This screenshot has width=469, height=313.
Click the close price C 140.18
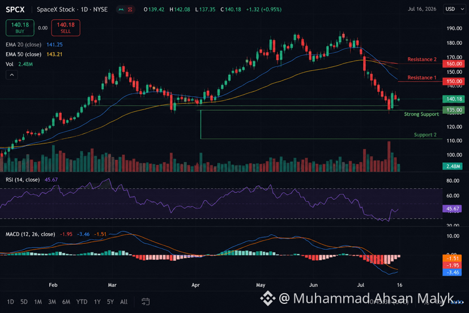231,10
